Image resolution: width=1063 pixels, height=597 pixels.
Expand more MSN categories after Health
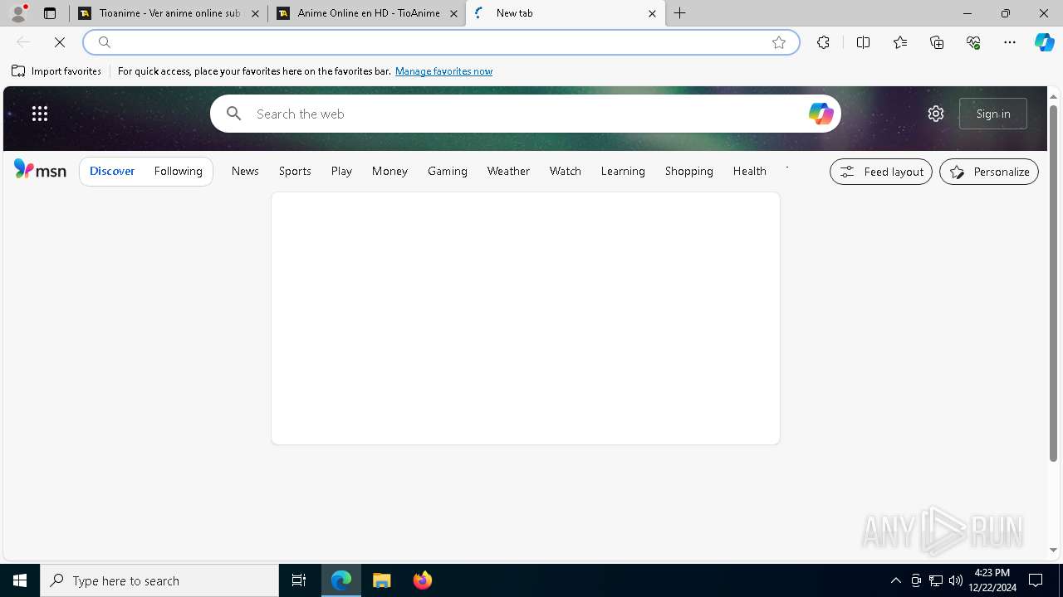pos(786,171)
